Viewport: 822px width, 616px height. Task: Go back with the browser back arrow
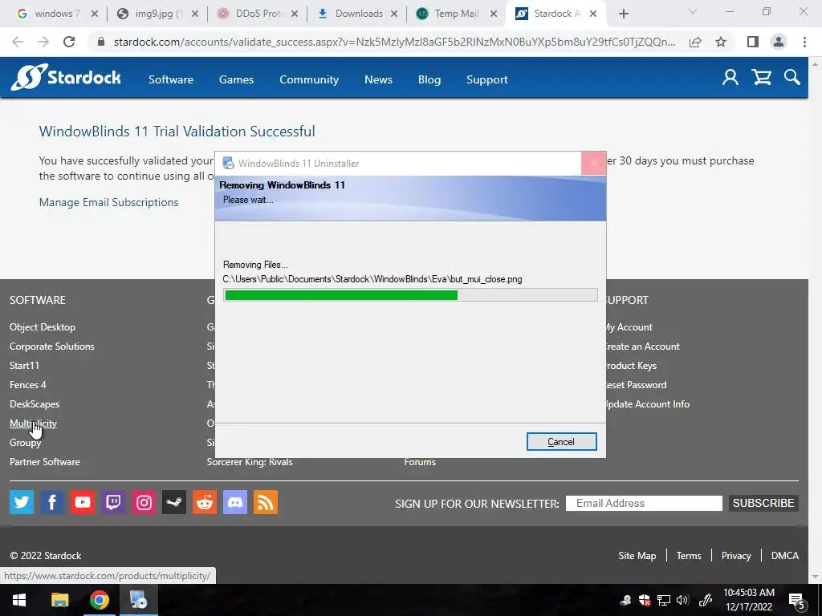coord(18,42)
